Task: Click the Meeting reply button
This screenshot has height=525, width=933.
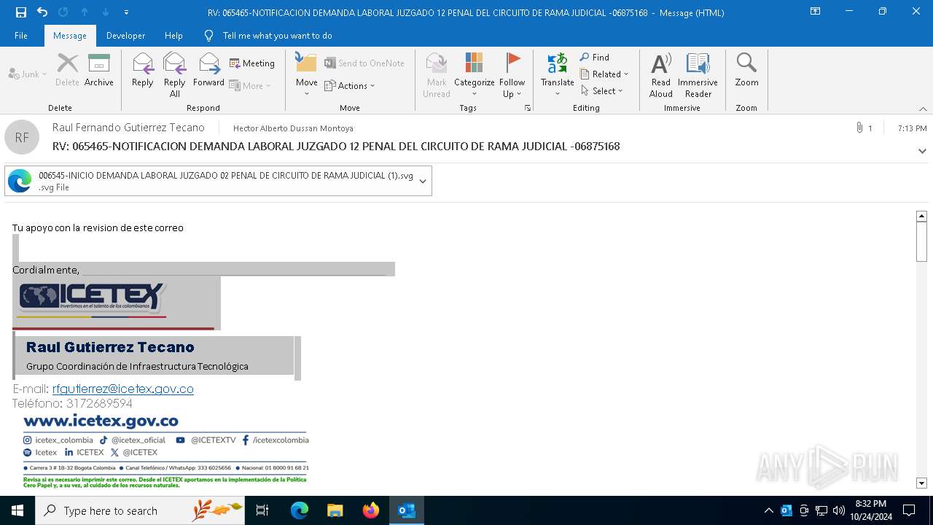Action: click(x=252, y=63)
